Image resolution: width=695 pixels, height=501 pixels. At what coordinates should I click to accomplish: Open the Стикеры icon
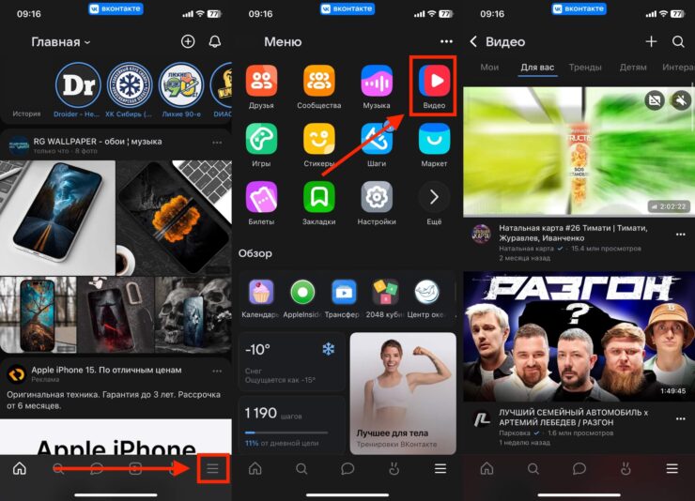319,139
